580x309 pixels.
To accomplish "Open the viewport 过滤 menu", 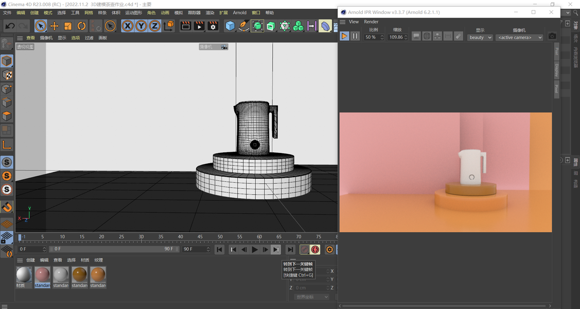I will pos(89,38).
